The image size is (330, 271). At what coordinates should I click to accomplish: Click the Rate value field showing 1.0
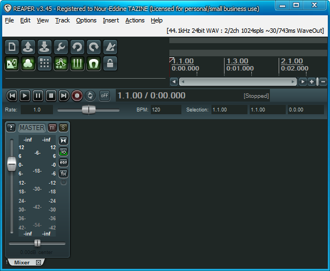(x=37, y=110)
